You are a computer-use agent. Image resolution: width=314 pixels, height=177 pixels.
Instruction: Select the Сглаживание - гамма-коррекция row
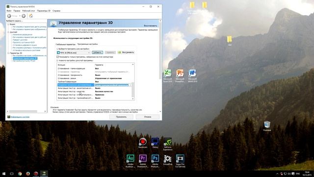point(94,69)
